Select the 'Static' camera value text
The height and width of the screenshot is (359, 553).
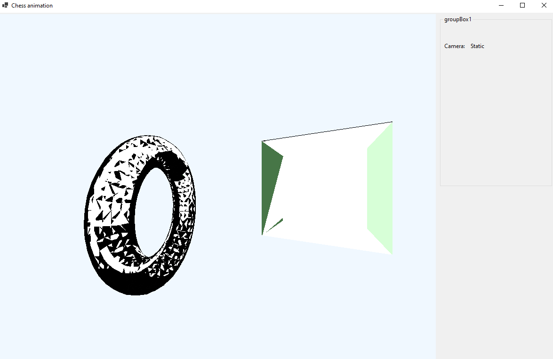click(x=477, y=46)
